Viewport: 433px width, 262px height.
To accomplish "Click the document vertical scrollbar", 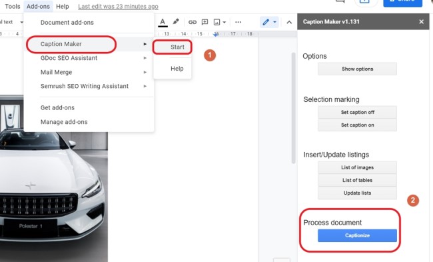I will click(x=293, y=108).
